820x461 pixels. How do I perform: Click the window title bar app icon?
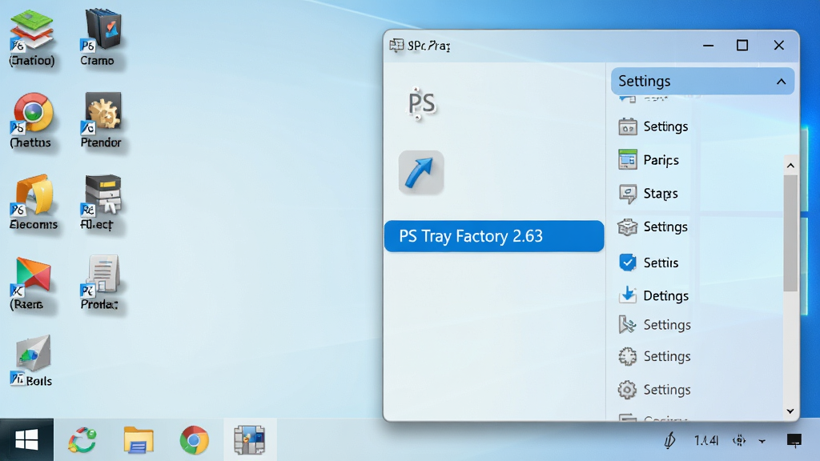[x=396, y=46]
